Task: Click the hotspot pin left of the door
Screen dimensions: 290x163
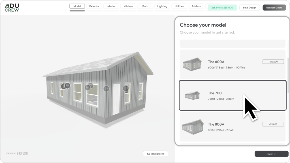Action: click(106, 89)
